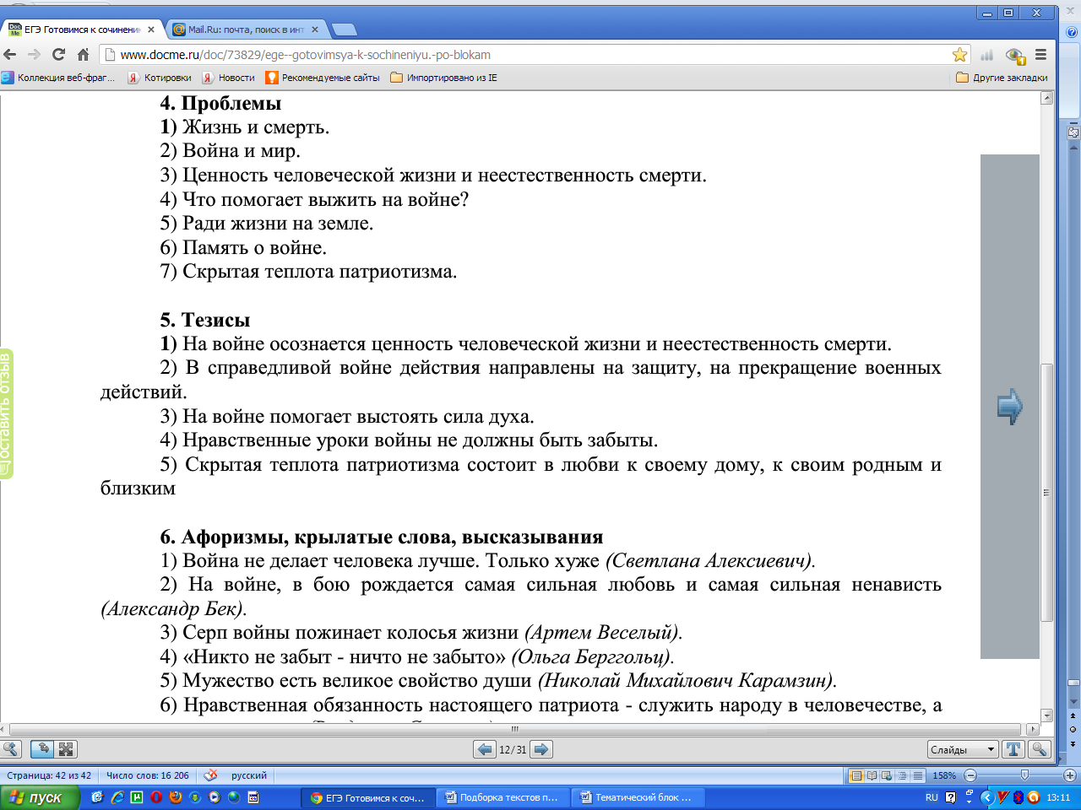Go to previous slide 11 with the left arrow
The image size is (1081, 810).
pyautogui.click(x=485, y=749)
